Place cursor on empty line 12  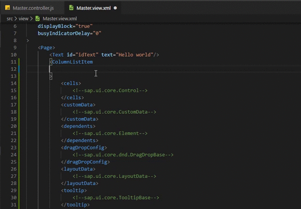pyautogui.click(x=164, y=69)
